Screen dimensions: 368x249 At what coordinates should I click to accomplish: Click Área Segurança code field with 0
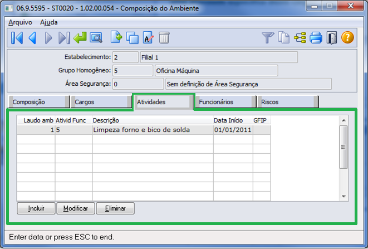point(138,84)
